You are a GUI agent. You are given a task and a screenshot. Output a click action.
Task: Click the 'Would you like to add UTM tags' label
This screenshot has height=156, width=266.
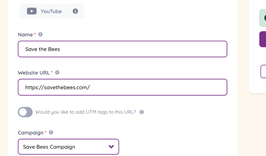click(85, 112)
